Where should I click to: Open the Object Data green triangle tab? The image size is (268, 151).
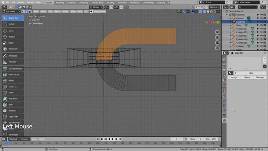pos(224,115)
